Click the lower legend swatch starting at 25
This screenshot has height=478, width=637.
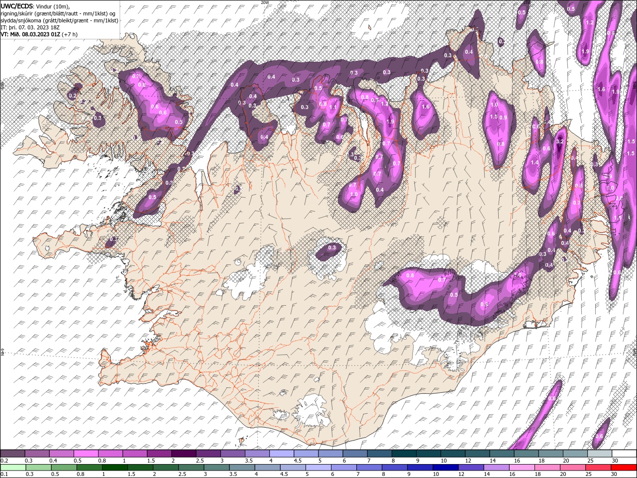(598, 468)
